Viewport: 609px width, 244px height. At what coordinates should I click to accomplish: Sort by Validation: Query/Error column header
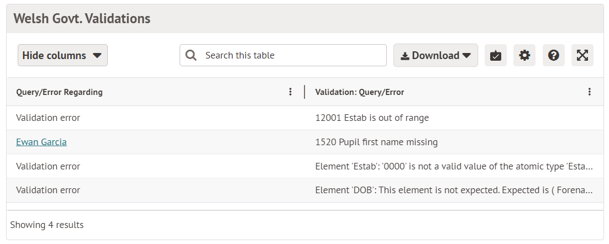[359, 92]
